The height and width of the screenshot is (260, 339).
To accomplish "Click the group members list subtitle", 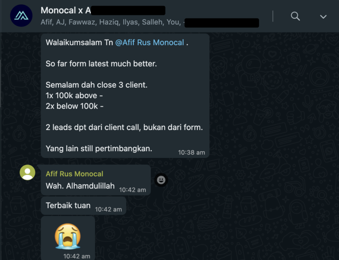I will coord(150,22).
